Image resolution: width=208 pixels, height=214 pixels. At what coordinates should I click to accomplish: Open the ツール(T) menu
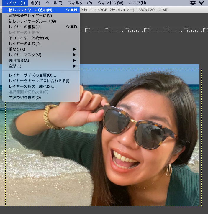[x=54, y=3]
